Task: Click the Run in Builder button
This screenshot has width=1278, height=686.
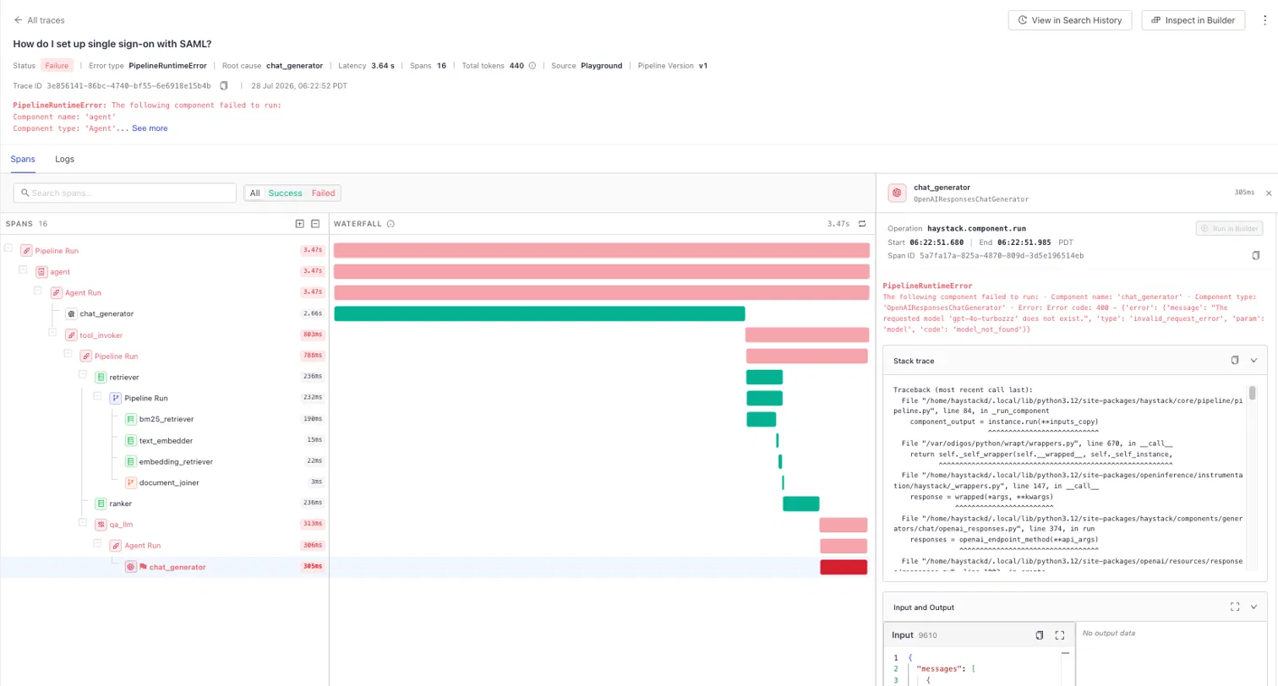Action: point(1229,228)
